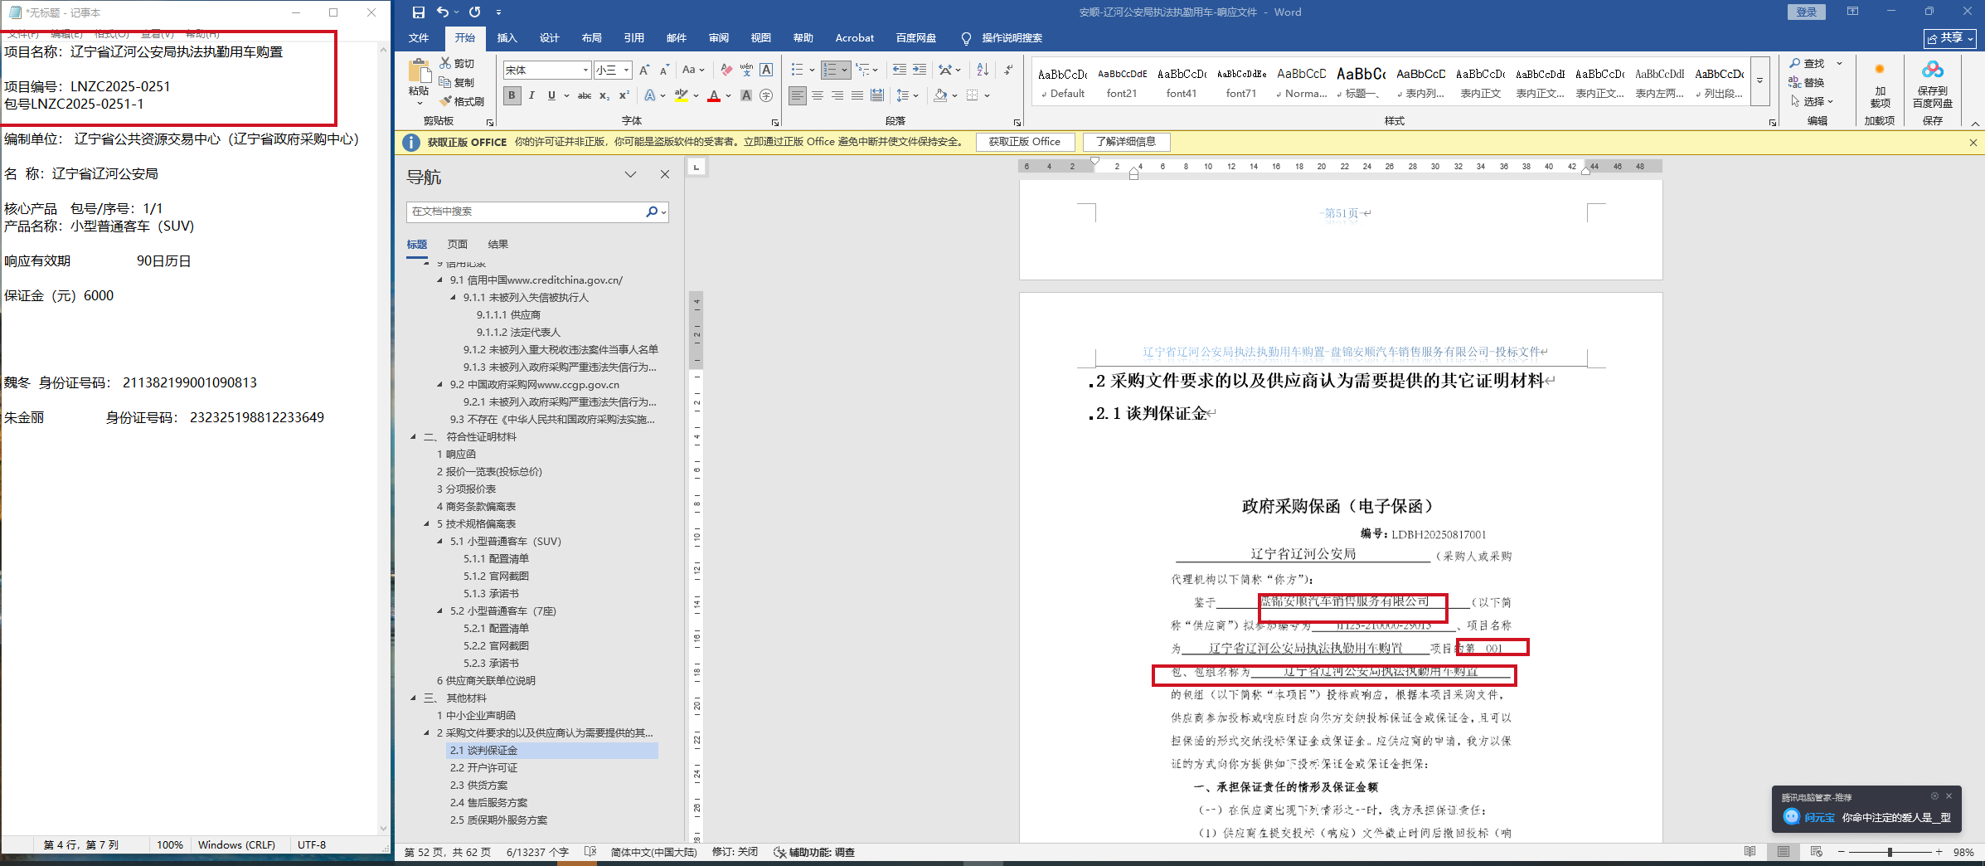Click the Save icon in title bar
This screenshot has width=1985, height=866.
pyautogui.click(x=418, y=12)
